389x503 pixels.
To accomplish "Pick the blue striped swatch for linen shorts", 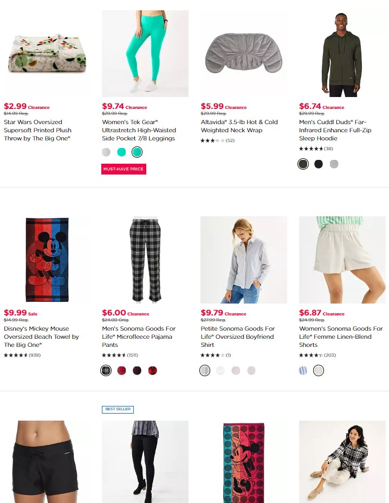I will pyautogui.click(x=303, y=371).
